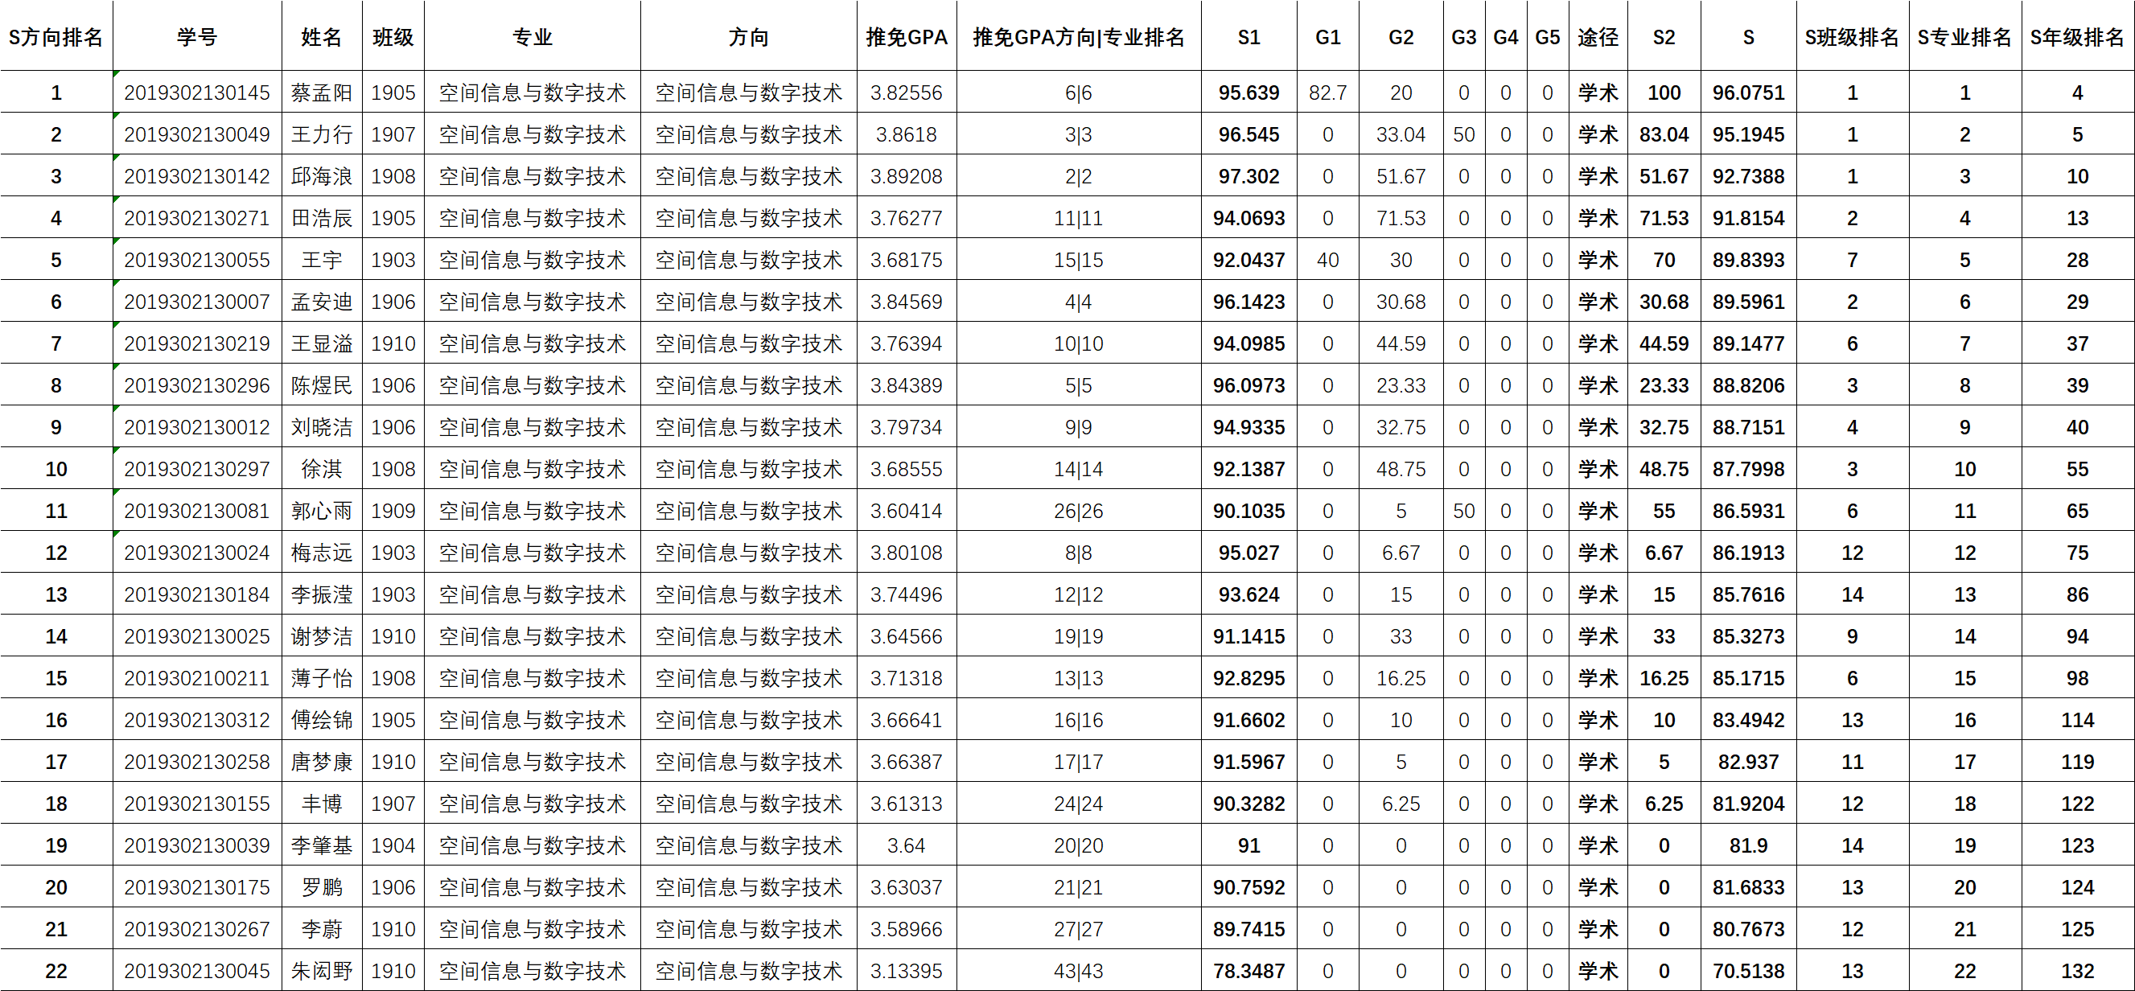Select GPA value 3.64
This screenshot has width=2135, height=991.
907,846
